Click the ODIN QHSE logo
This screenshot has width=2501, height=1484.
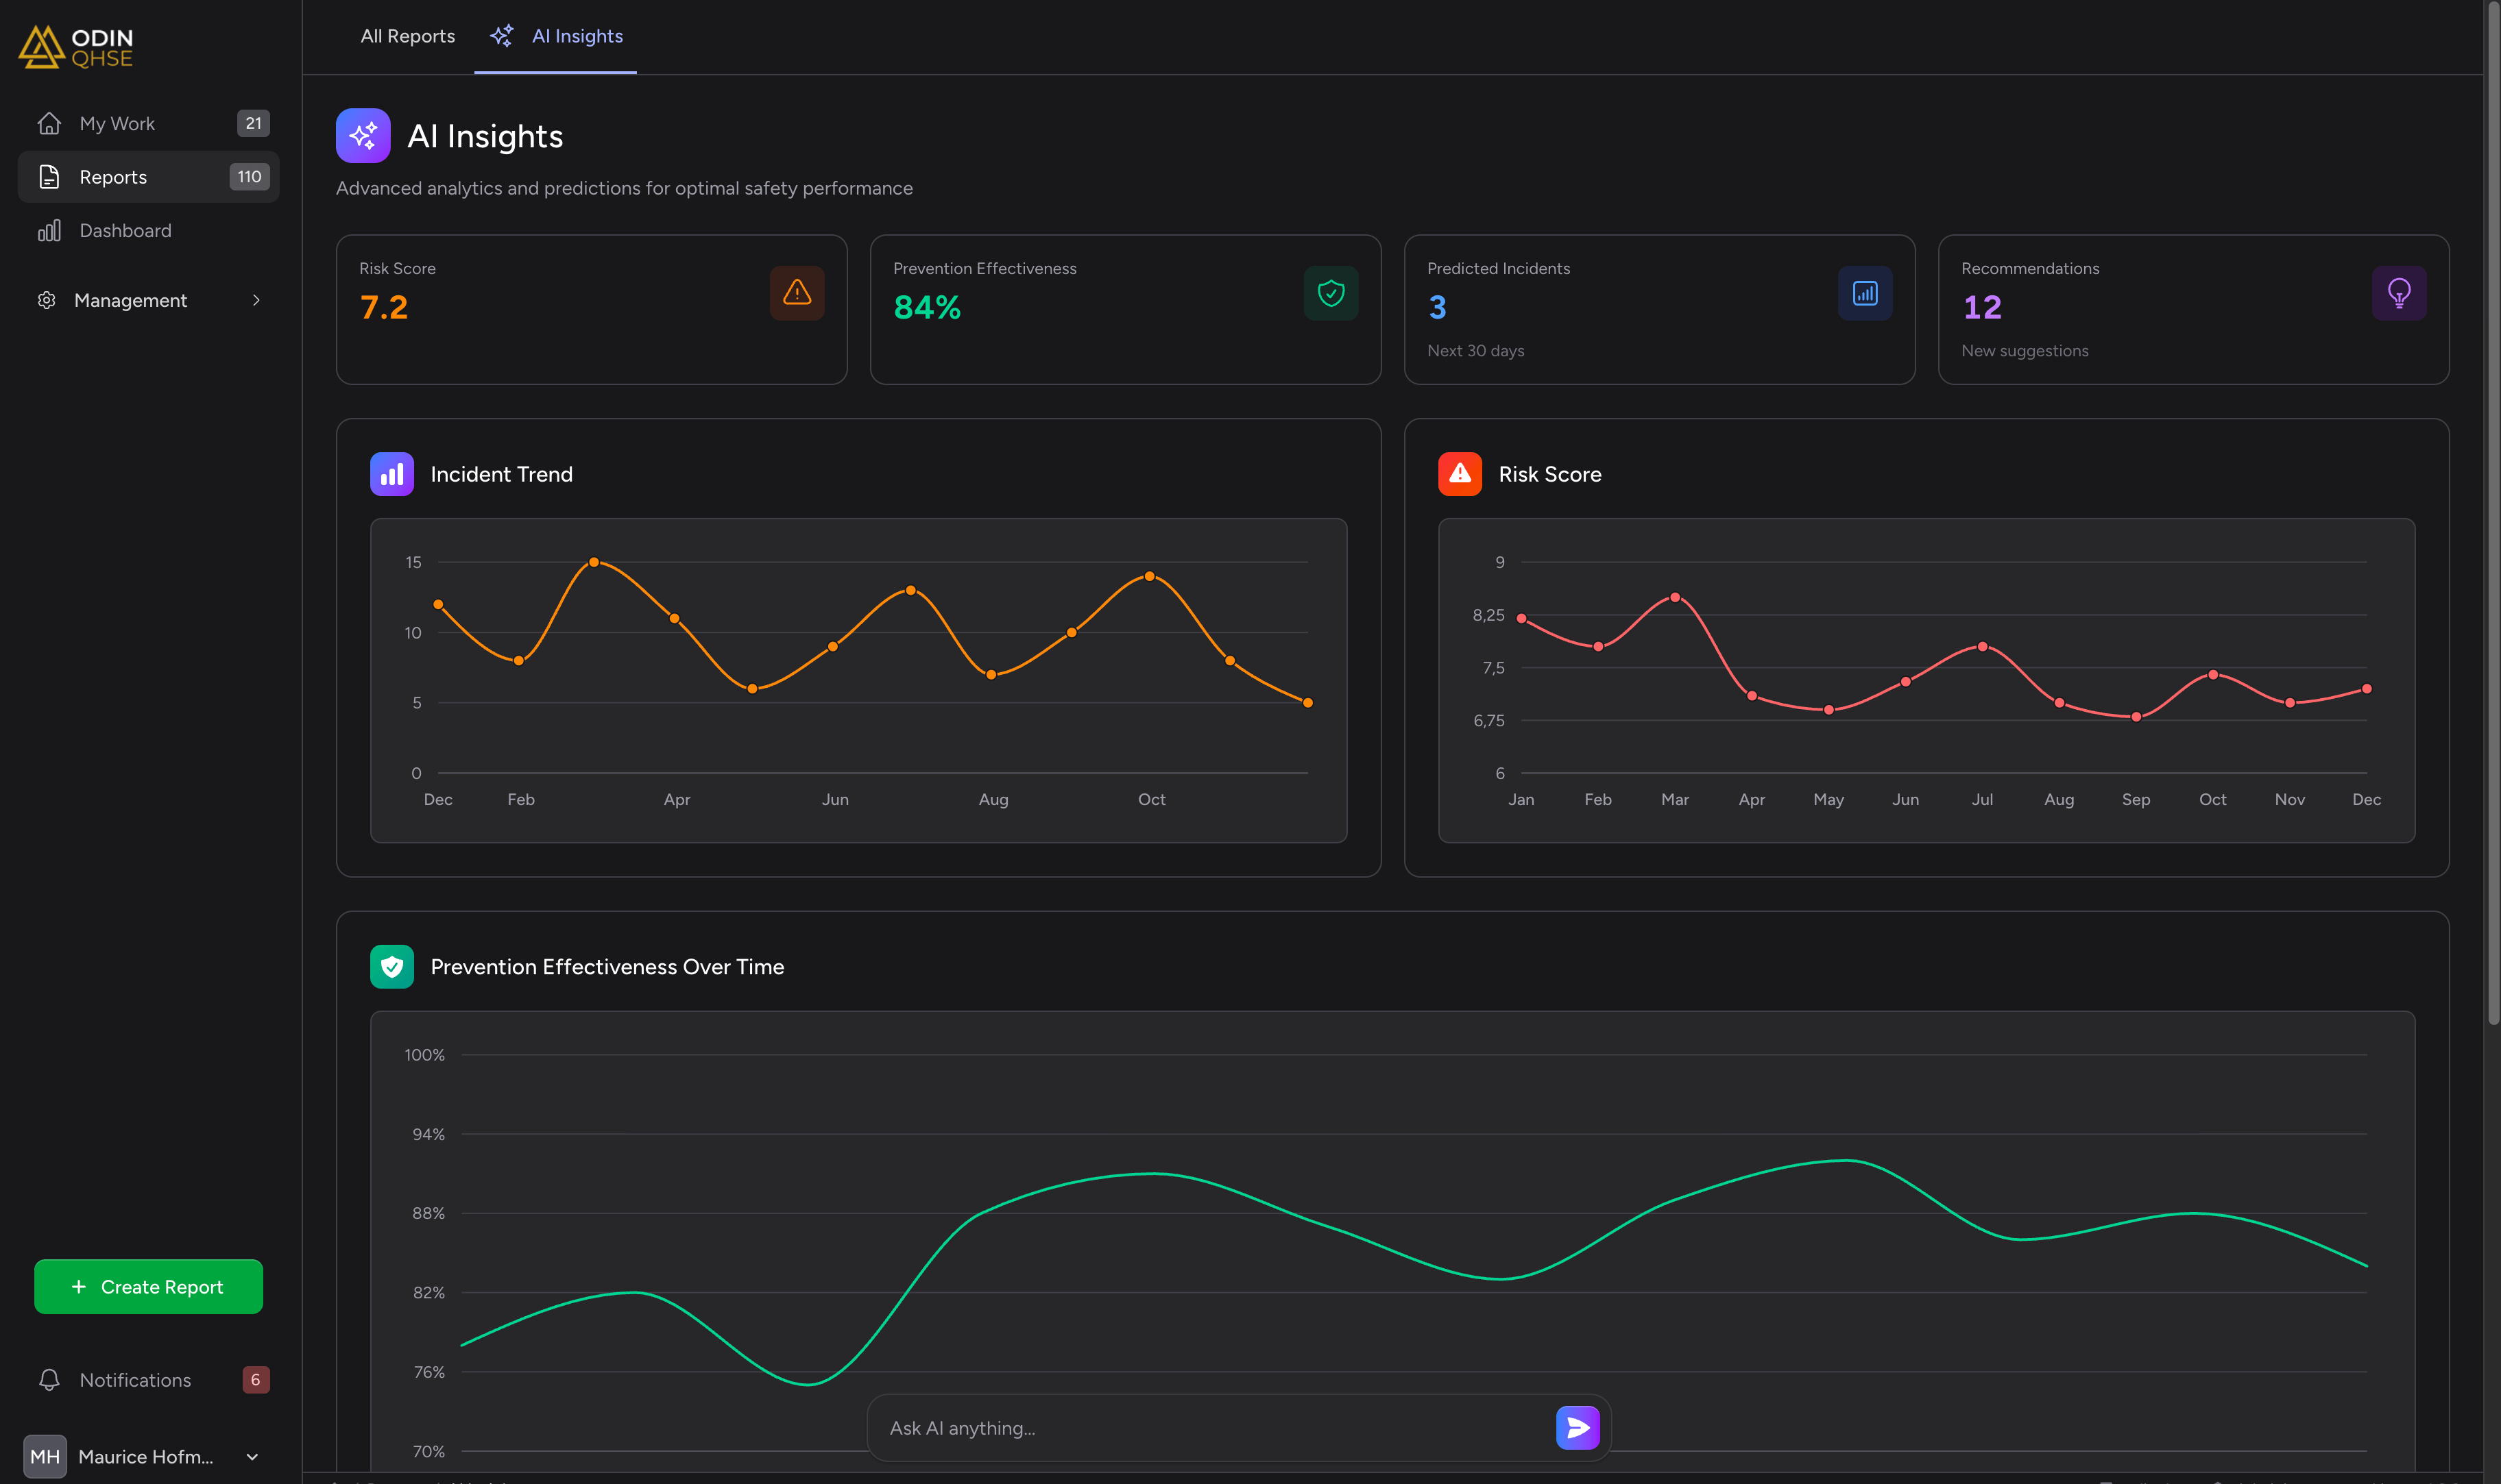pyautogui.click(x=75, y=46)
